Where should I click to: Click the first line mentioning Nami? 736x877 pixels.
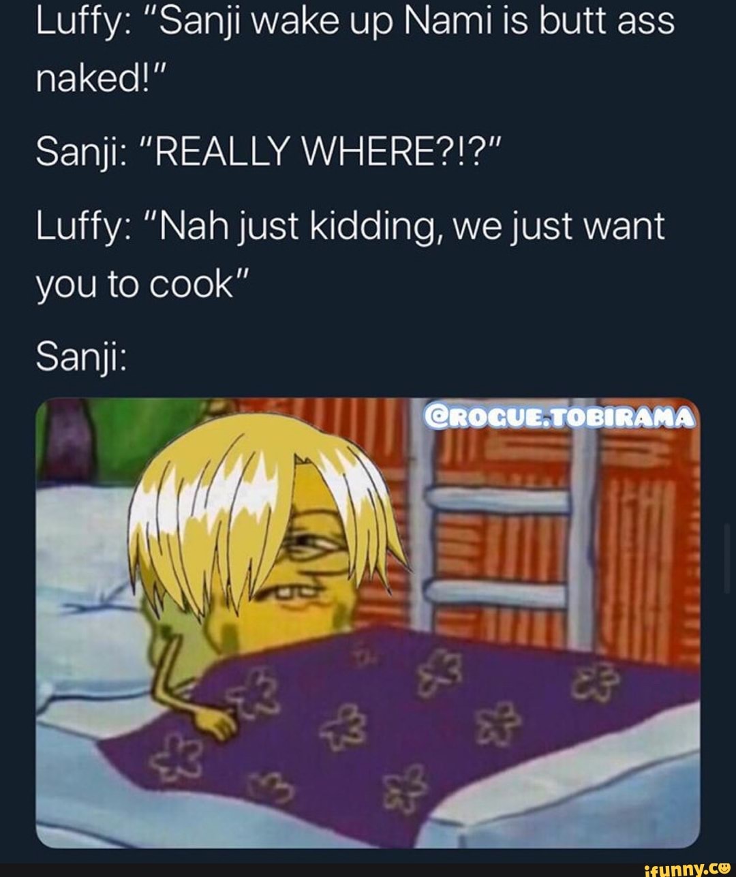pos(355,21)
